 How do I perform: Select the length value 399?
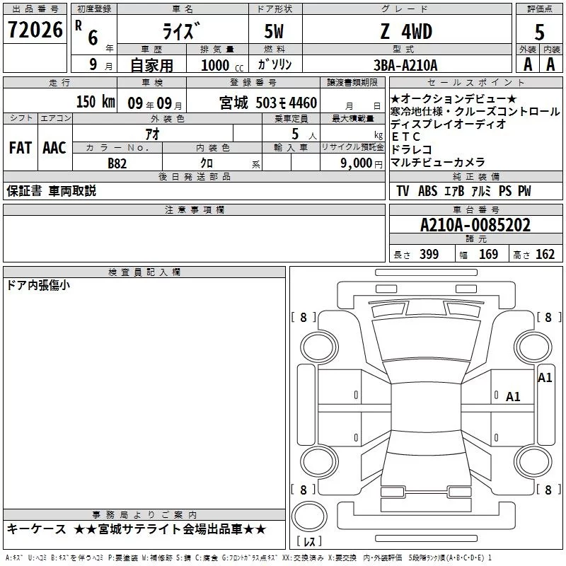(x=429, y=254)
